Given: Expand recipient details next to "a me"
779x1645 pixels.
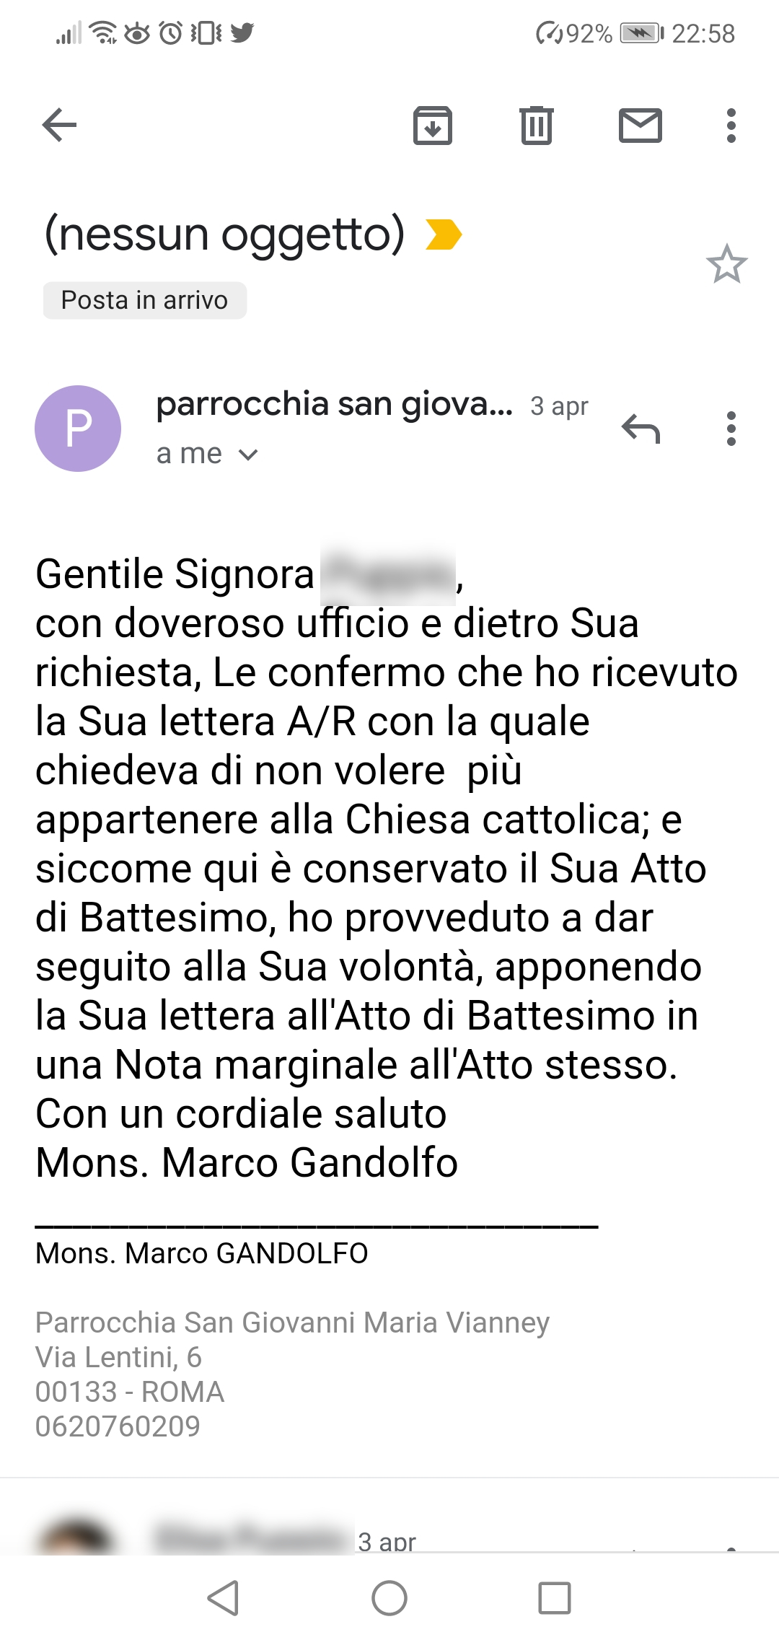Looking at the screenshot, I should click(x=247, y=455).
